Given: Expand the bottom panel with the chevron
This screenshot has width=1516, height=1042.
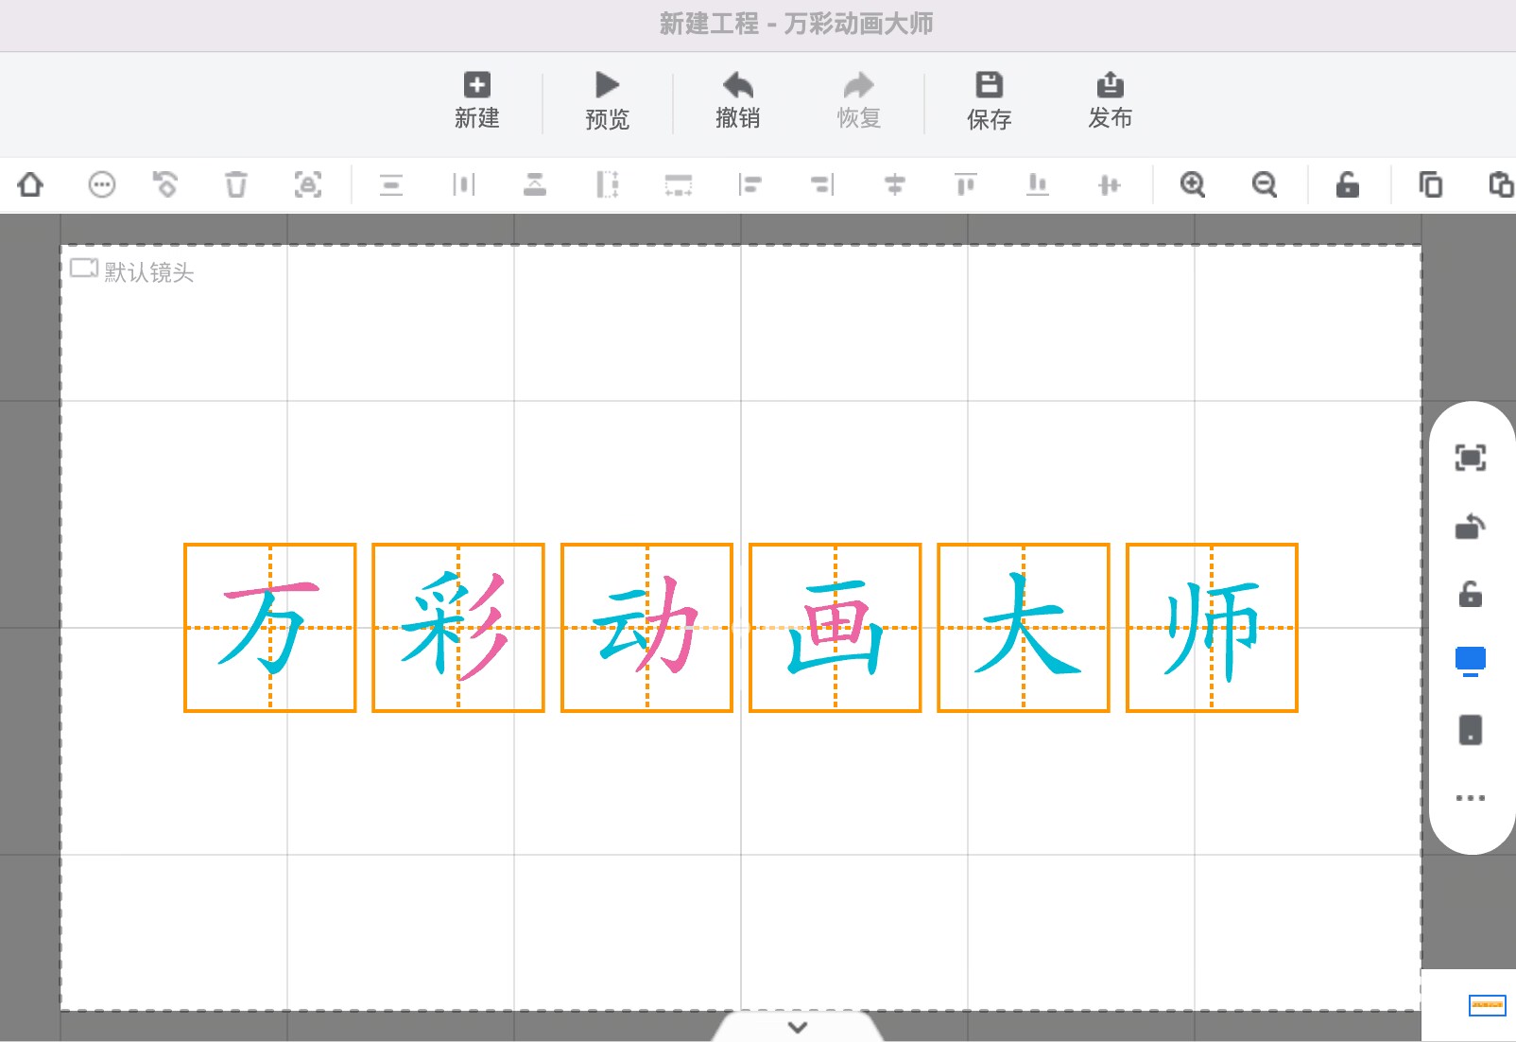Looking at the screenshot, I should (798, 1027).
